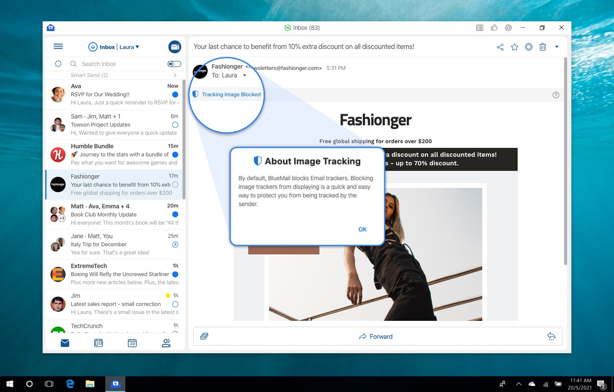
Task: Click the refresh circle icon near search
Action: 58,64
